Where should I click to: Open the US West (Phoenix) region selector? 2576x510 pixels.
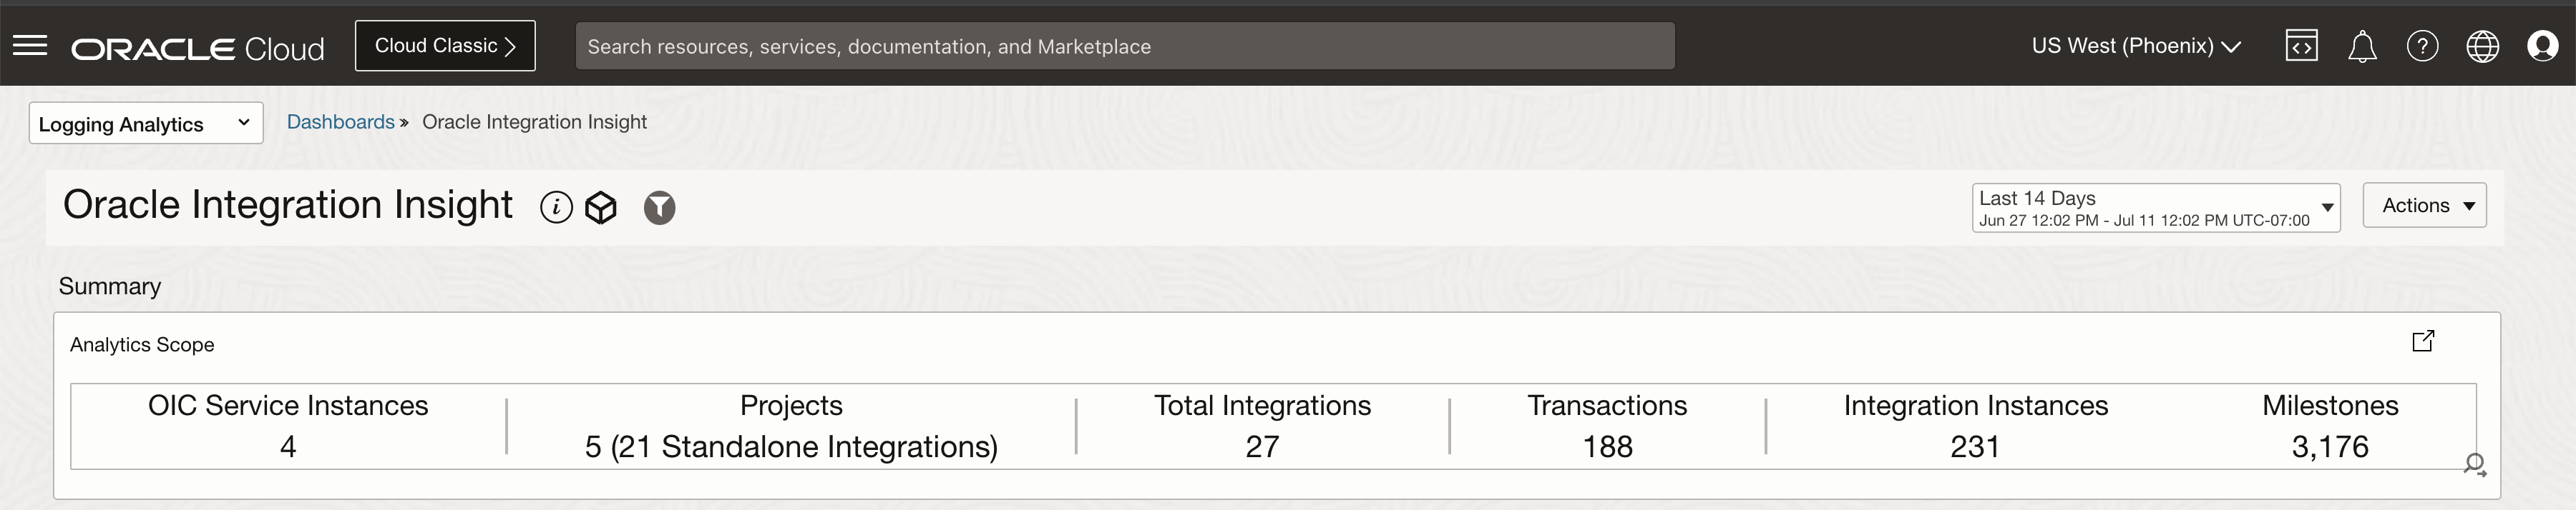pyautogui.click(x=2135, y=46)
